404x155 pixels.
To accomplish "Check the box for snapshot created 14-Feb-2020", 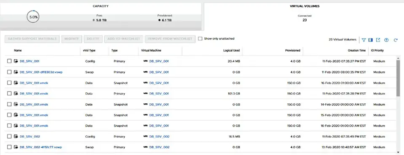I will (9, 104).
